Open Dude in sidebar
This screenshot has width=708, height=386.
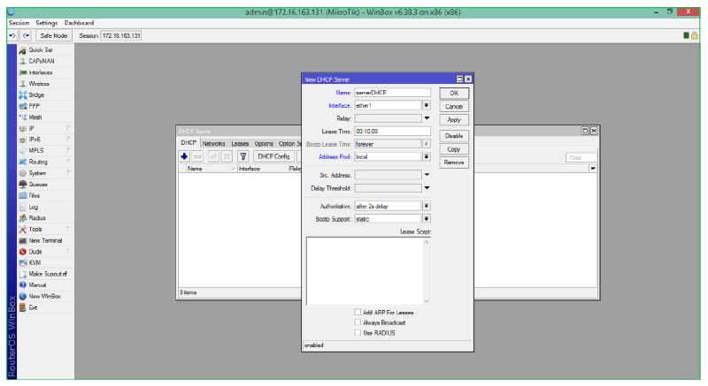(45, 252)
